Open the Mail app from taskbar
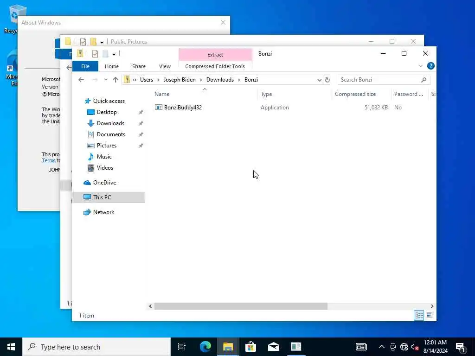 click(x=274, y=347)
